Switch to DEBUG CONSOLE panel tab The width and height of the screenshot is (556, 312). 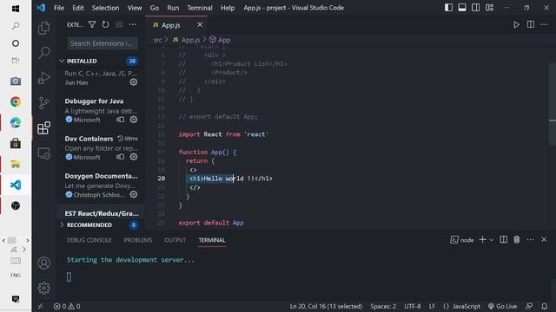click(89, 240)
